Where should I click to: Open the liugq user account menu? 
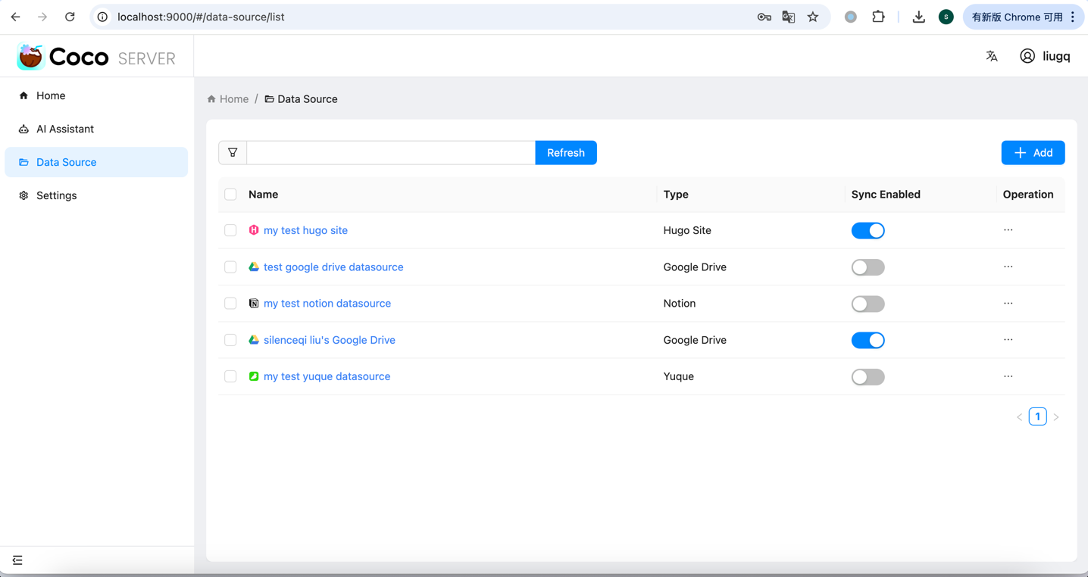click(1045, 56)
